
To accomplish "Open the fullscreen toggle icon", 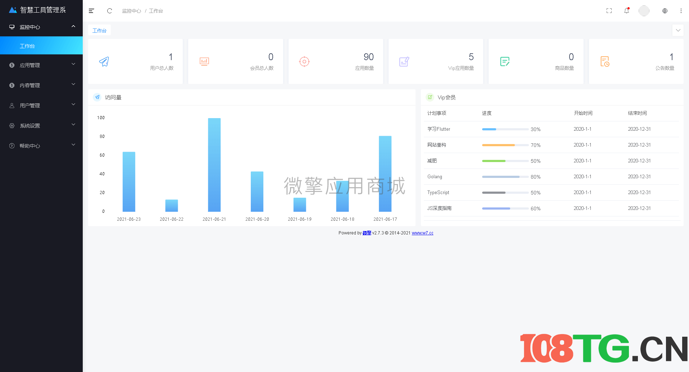I will (609, 11).
